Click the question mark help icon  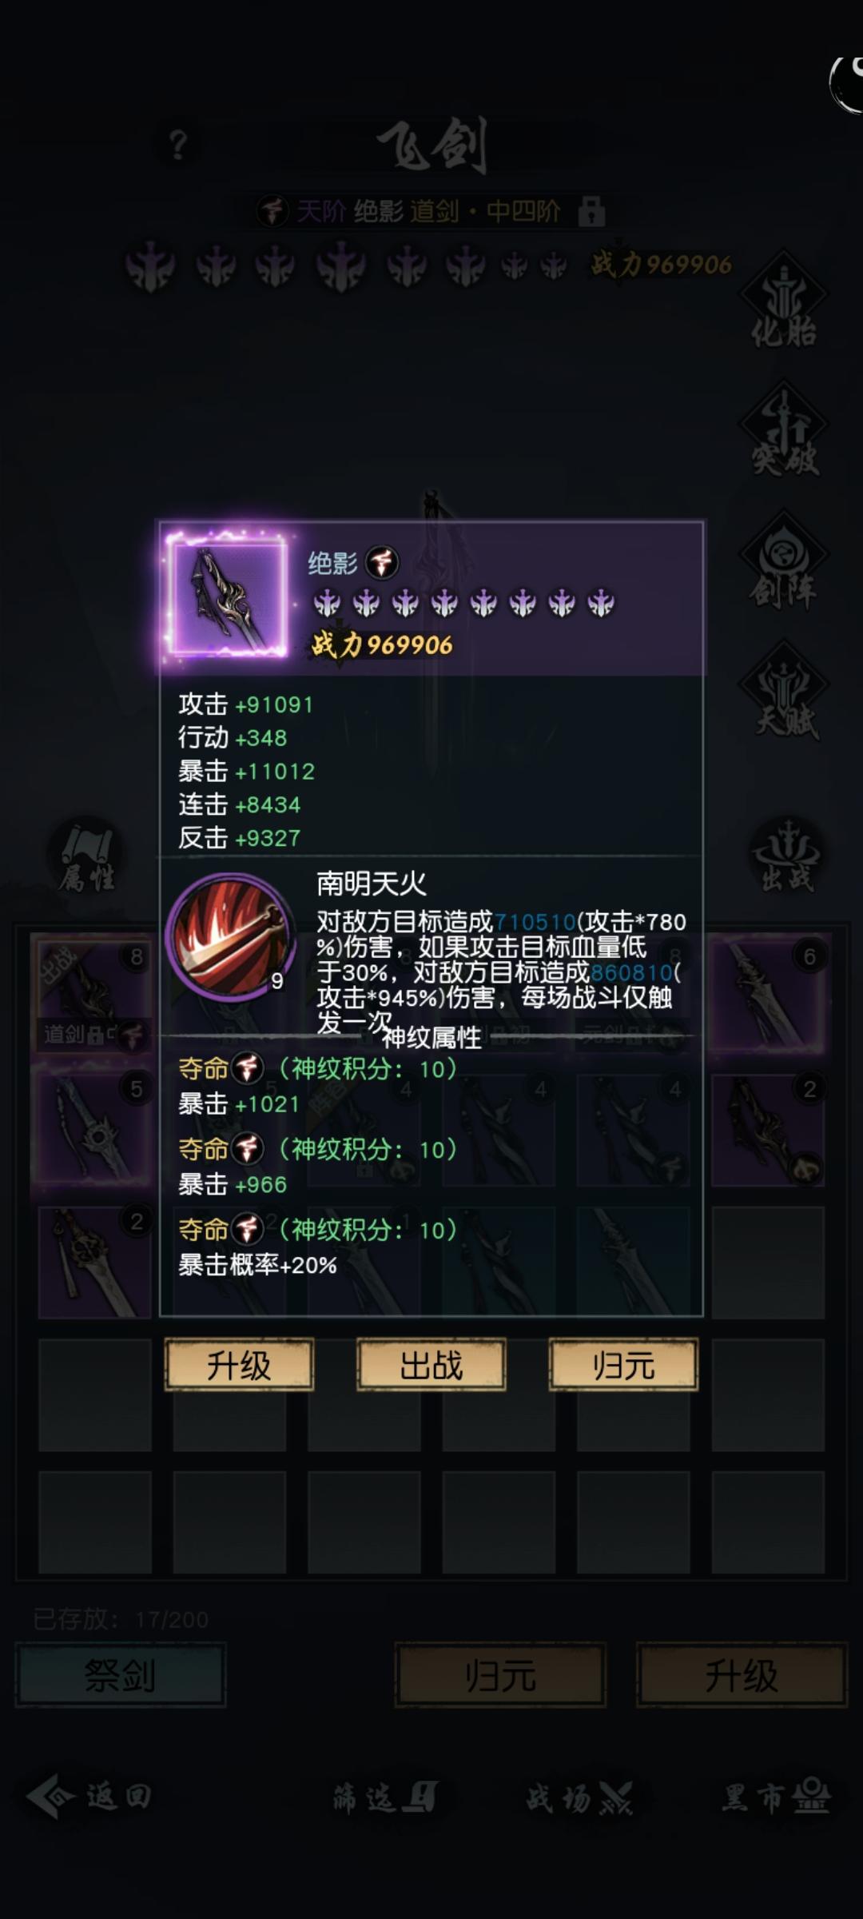pos(178,145)
